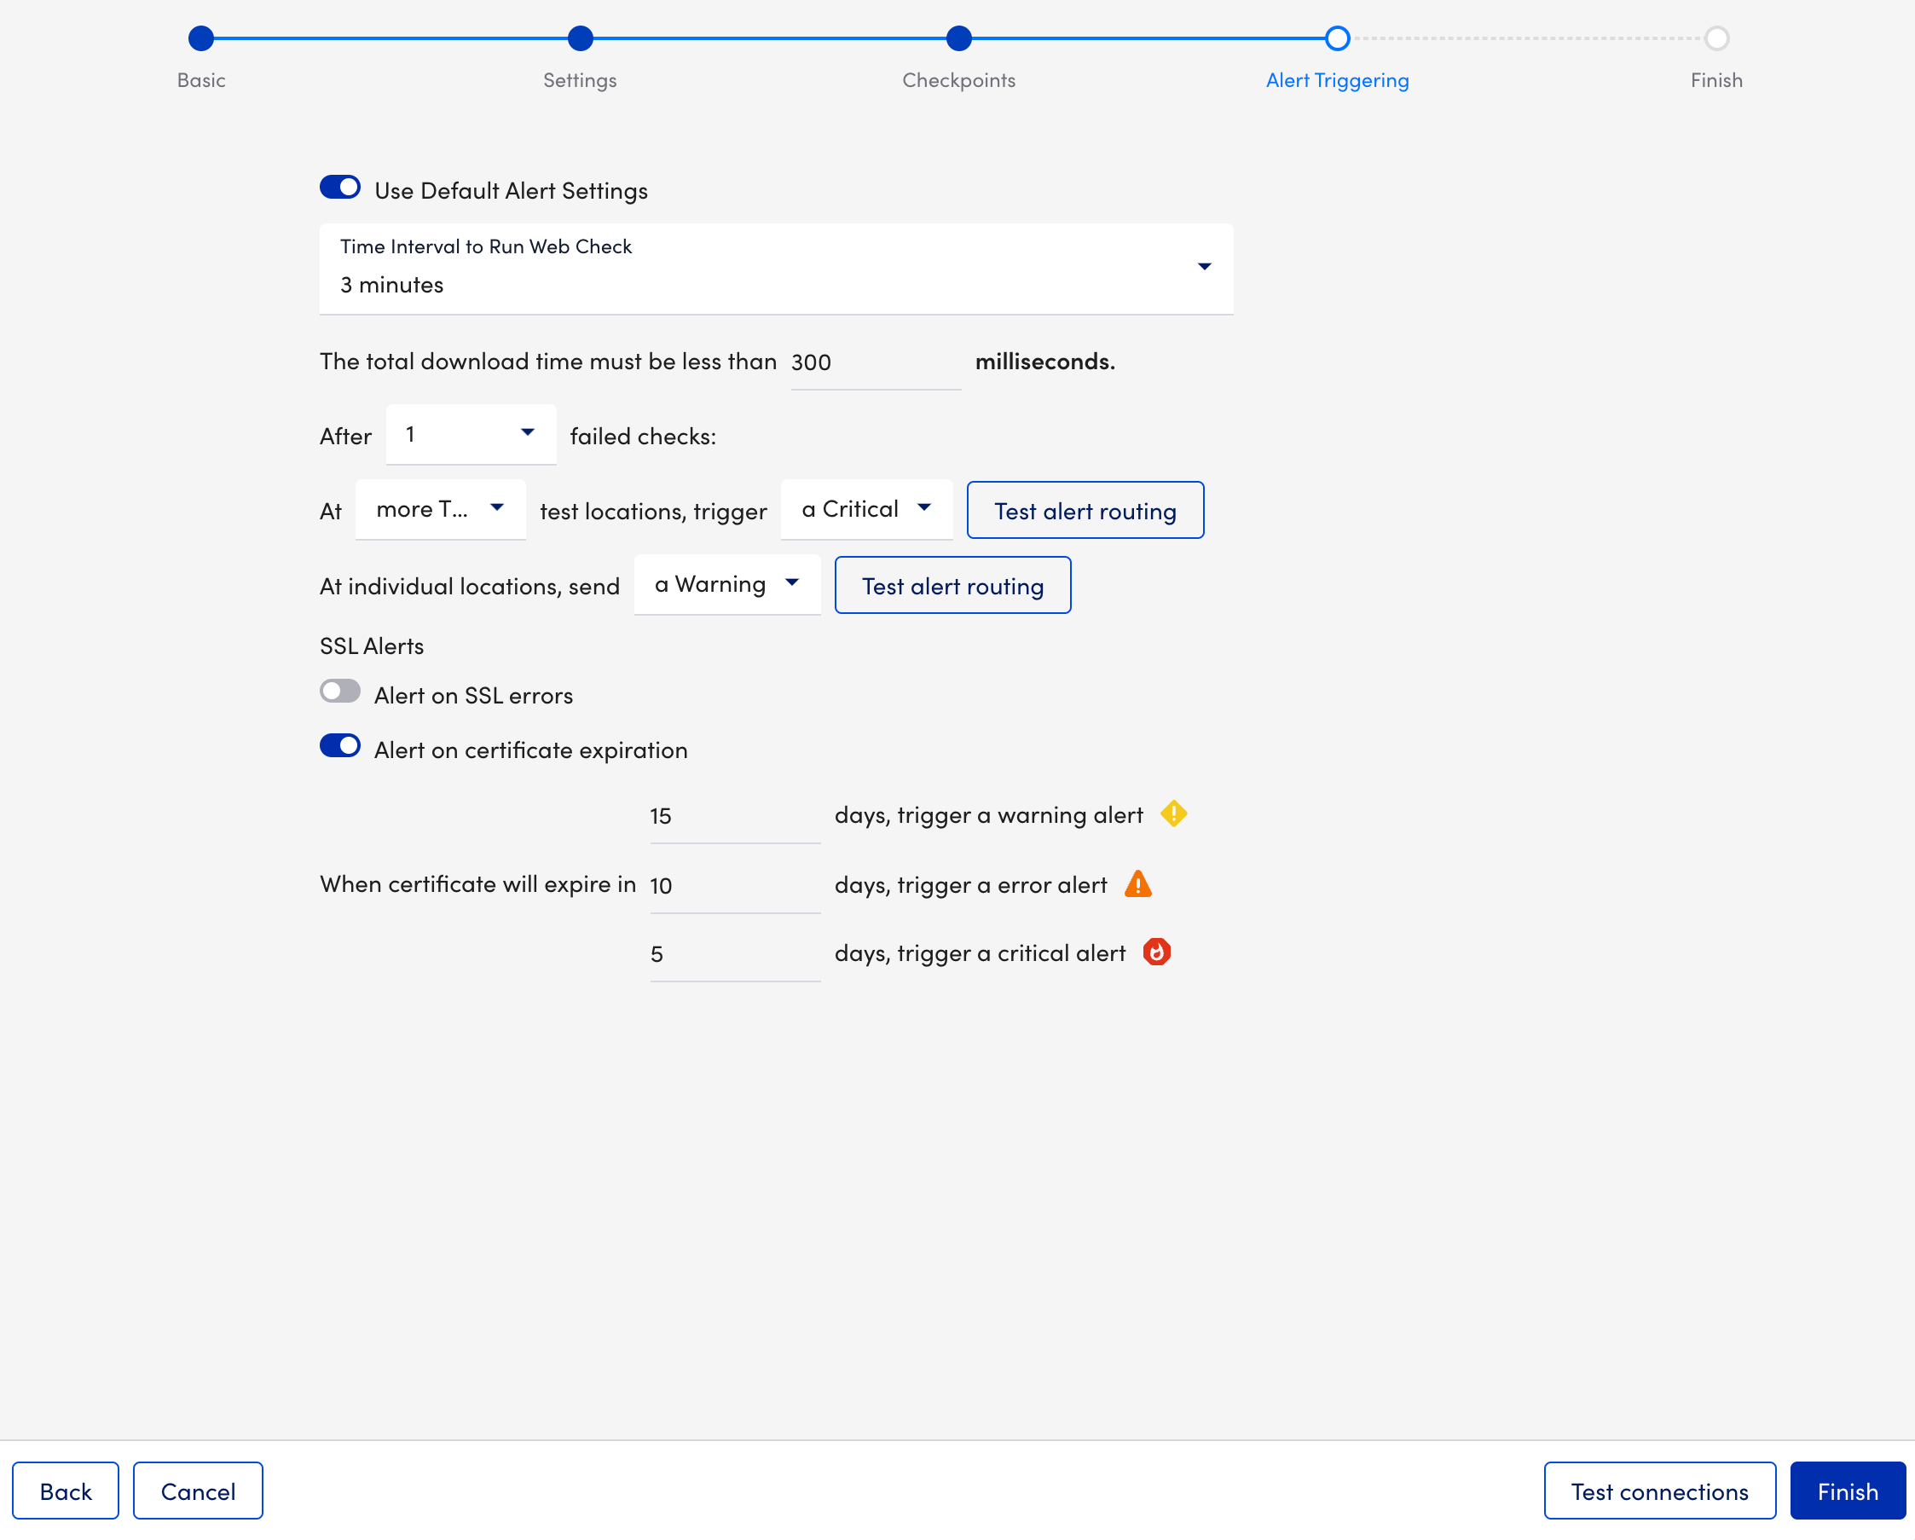The image size is (1915, 1540).
Task: Click Test connections button
Action: [1661, 1490]
